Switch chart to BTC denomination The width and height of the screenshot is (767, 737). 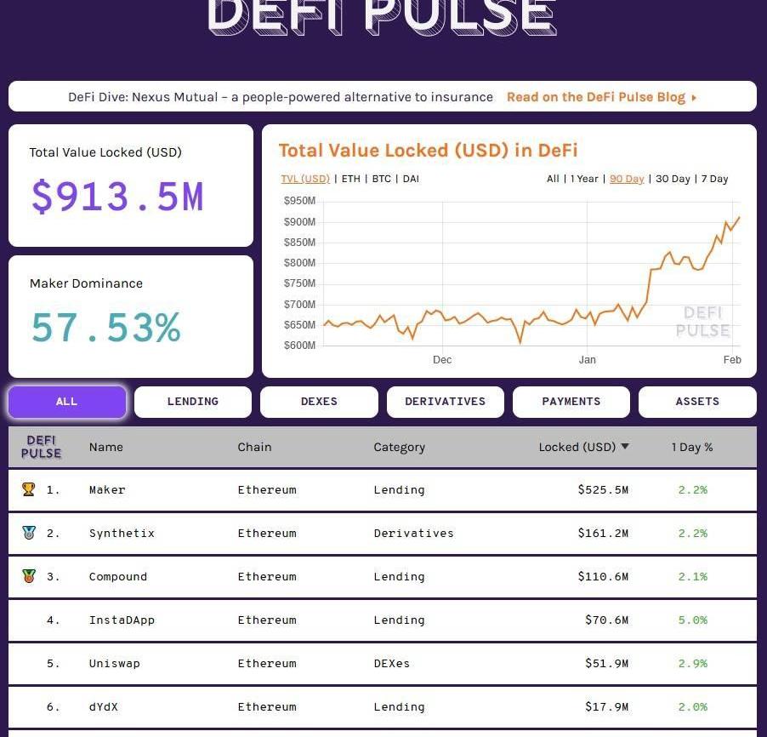[x=382, y=179]
